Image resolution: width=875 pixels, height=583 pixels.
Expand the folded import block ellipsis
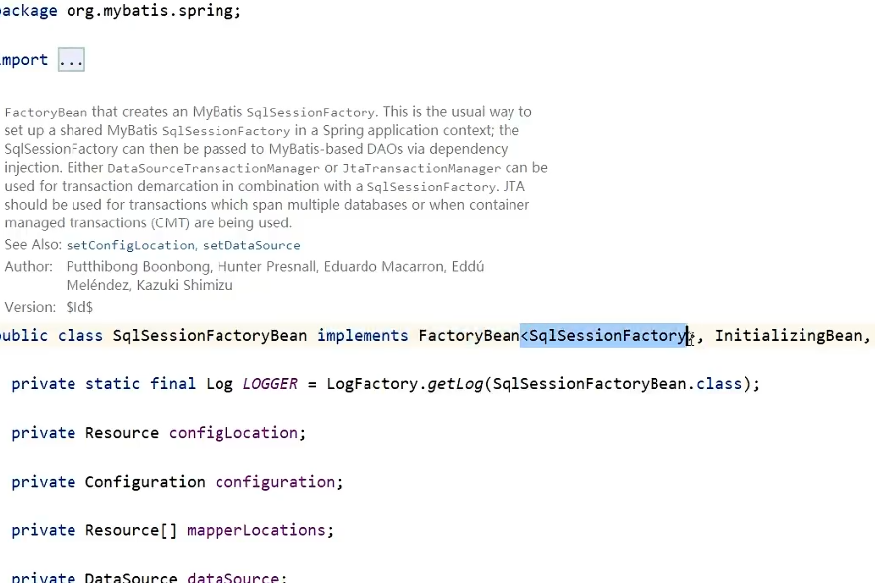[x=71, y=60]
